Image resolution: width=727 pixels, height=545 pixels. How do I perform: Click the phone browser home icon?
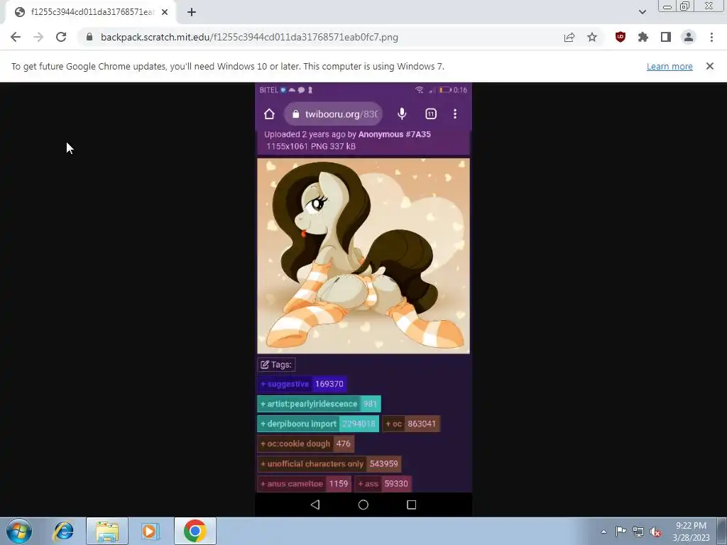[269, 114]
